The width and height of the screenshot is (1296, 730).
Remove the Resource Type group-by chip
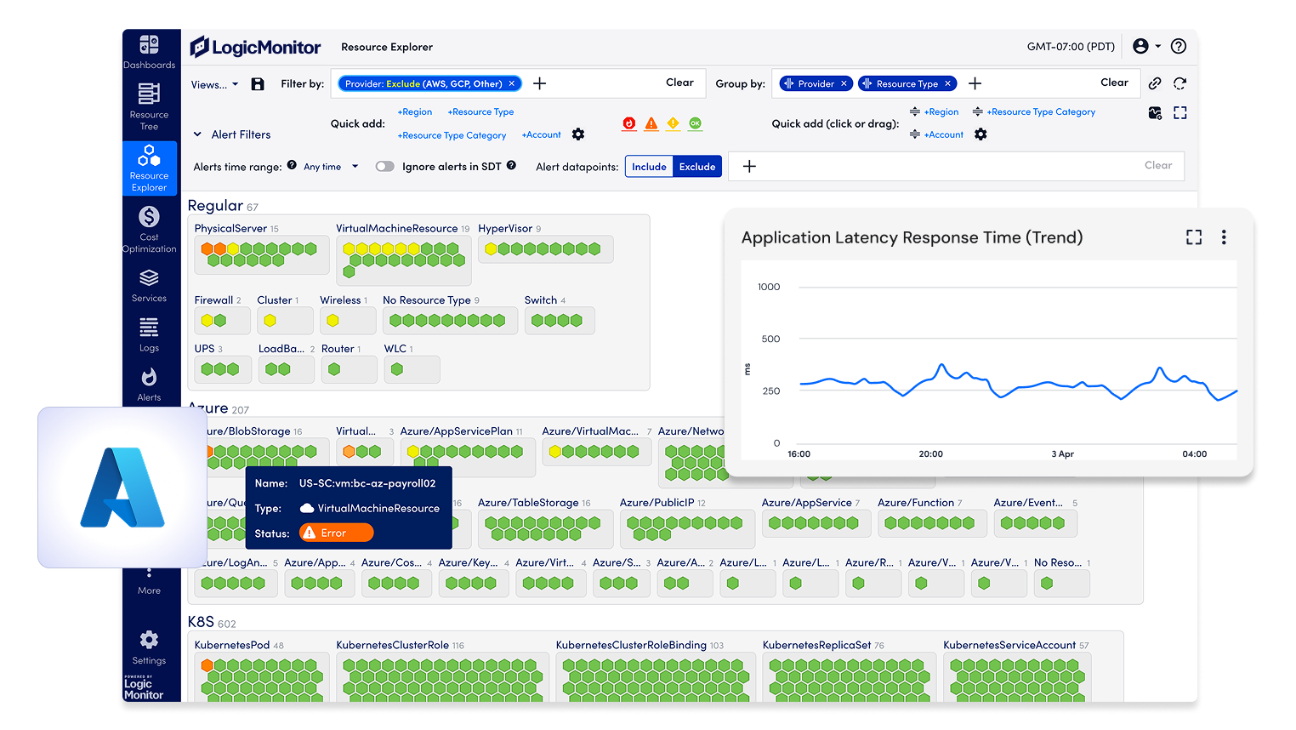pos(947,83)
